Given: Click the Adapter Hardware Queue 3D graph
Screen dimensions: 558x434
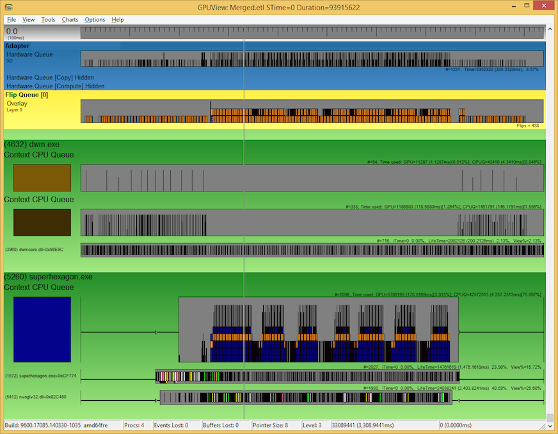Looking at the screenshot, I should pos(312,58).
